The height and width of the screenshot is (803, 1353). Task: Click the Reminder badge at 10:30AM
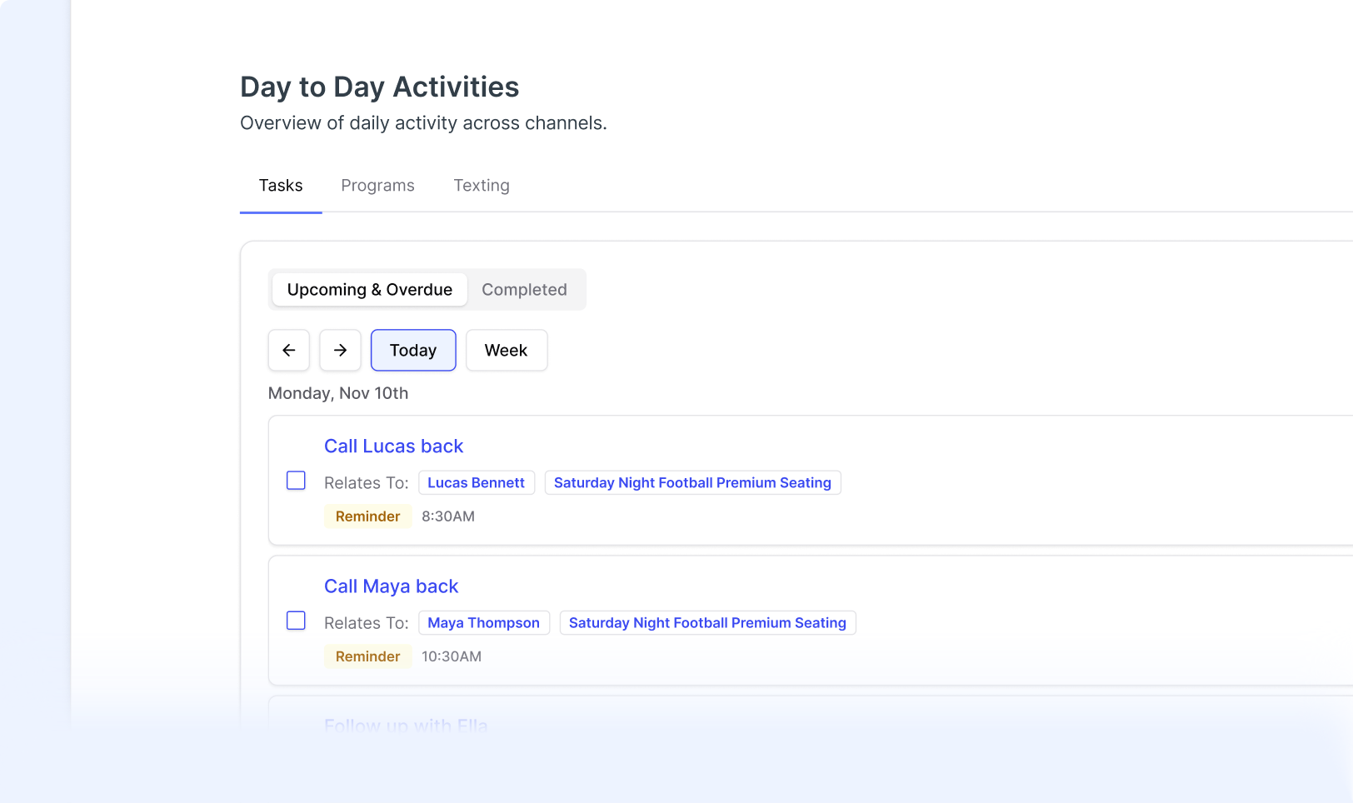pos(368,656)
